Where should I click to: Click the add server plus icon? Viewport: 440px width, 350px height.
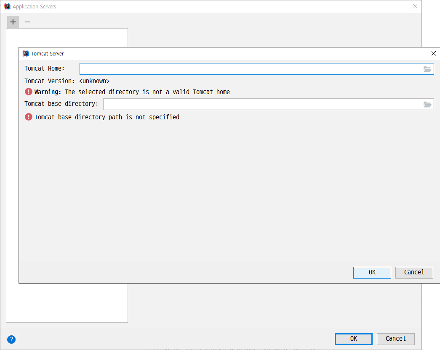pos(13,22)
